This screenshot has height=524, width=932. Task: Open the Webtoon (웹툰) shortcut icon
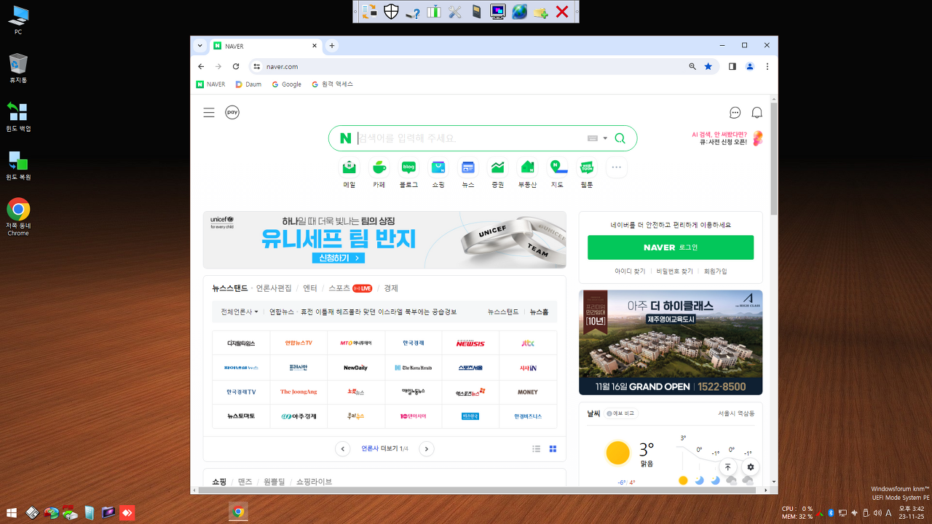[587, 167]
